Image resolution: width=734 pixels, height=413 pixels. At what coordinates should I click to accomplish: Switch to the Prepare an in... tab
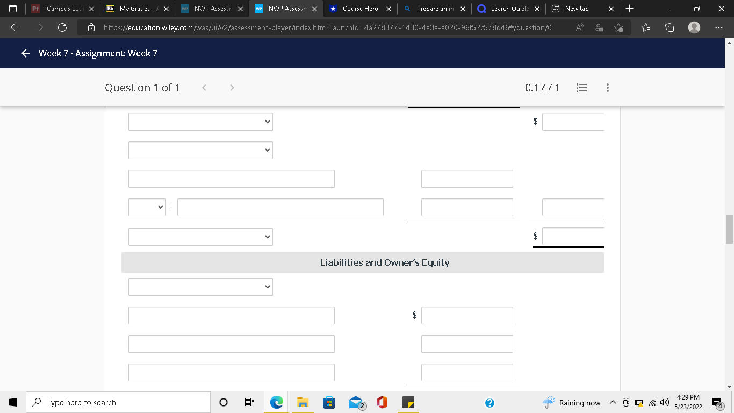tap(433, 9)
